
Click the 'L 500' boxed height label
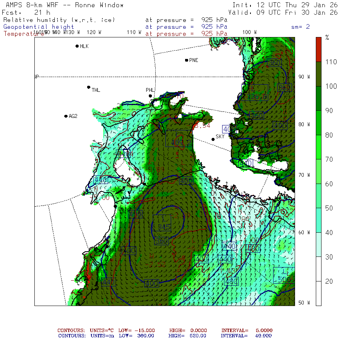coord(284,275)
